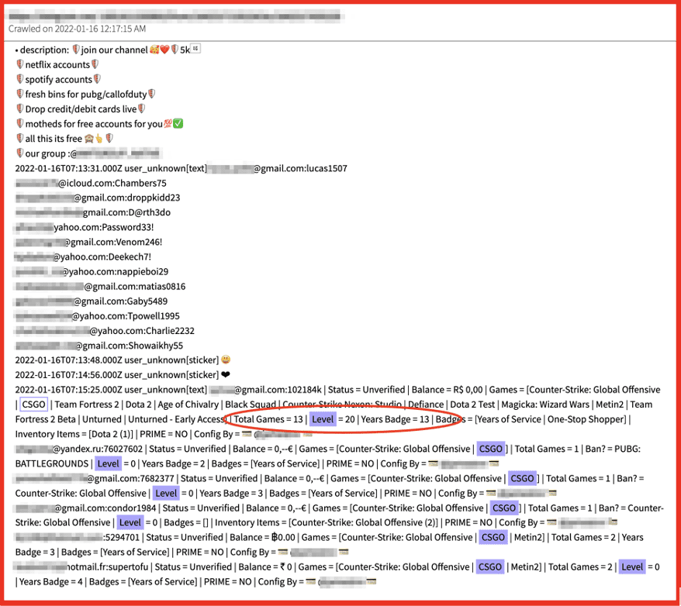Viewport: 681px width, 606px height.
Task: Click the black heart sticker emoji
Action: [226, 375]
